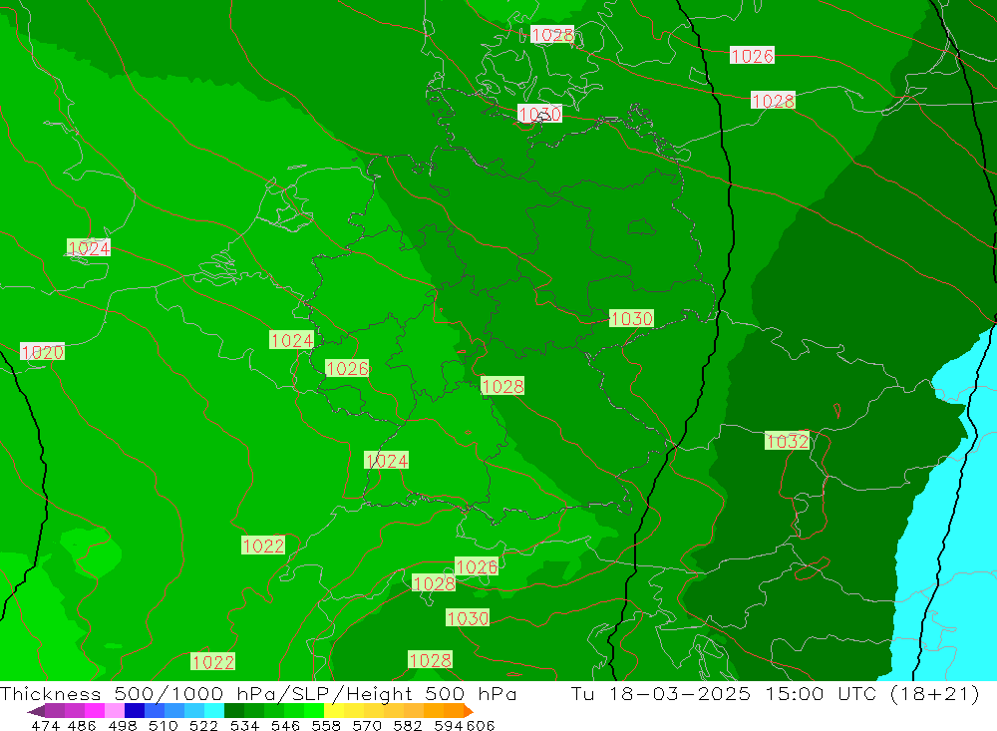This screenshot has height=731, width=997.
Task: Click the 474 legend value
Action: (x=46, y=726)
